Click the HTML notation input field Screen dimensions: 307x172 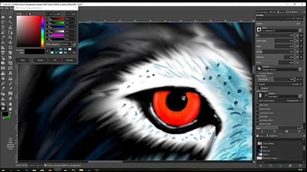tap(65, 44)
